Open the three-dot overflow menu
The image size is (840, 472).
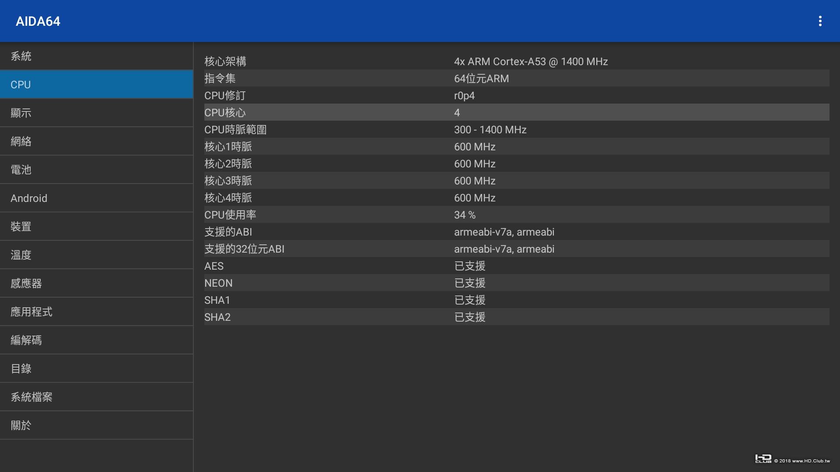820,21
